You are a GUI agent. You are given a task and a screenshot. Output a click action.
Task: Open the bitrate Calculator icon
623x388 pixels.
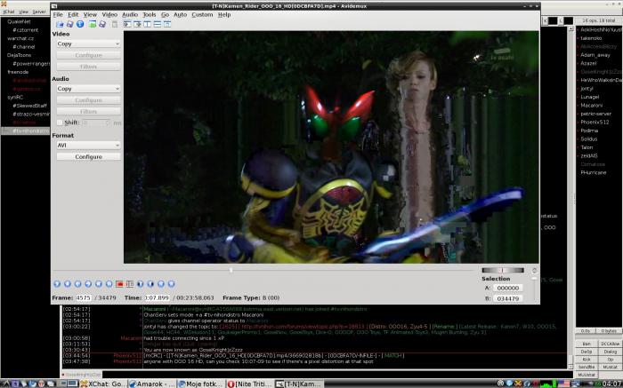tap(115, 24)
